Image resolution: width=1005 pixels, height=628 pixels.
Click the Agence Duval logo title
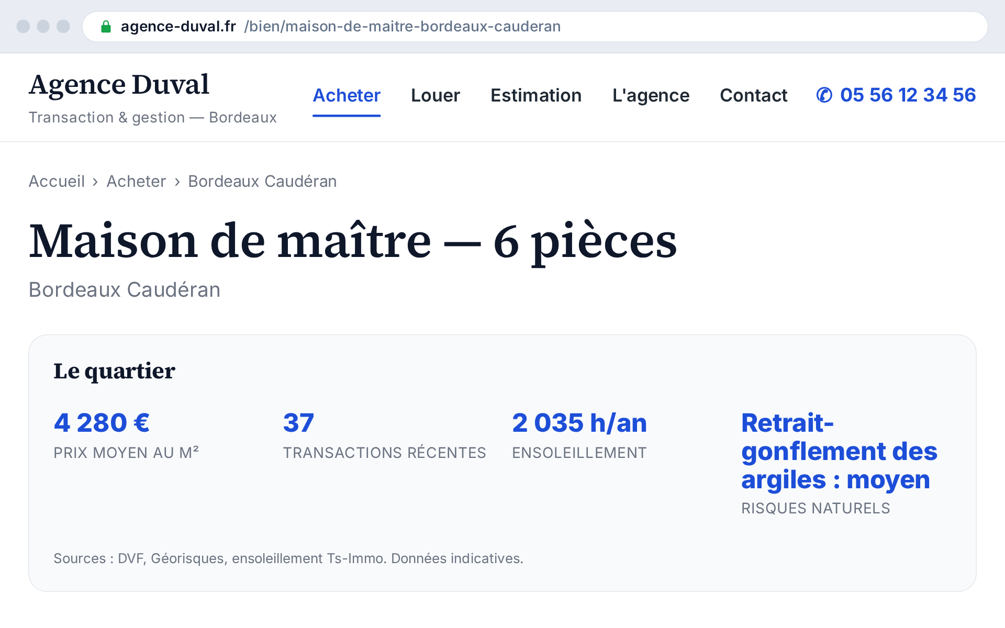point(119,85)
